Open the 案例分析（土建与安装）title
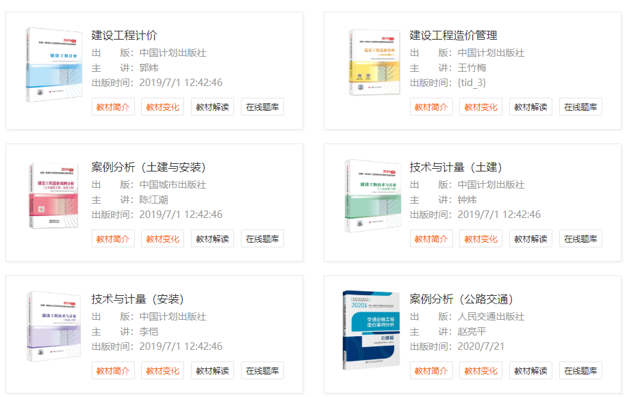Image resolution: width=629 pixels, height=397 pixels. 149,167
